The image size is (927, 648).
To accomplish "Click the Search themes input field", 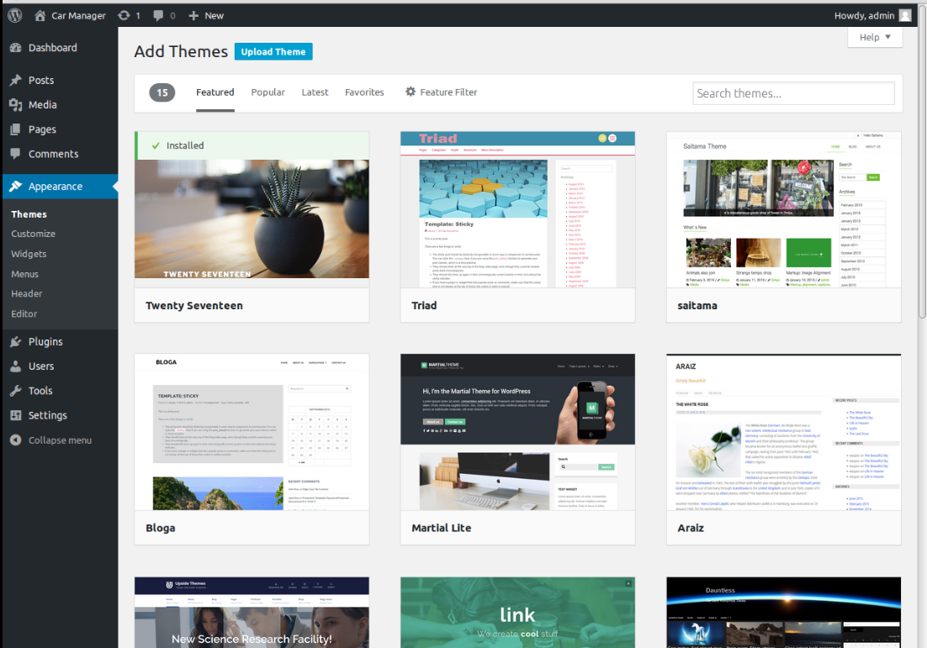I will pos(793,93).
